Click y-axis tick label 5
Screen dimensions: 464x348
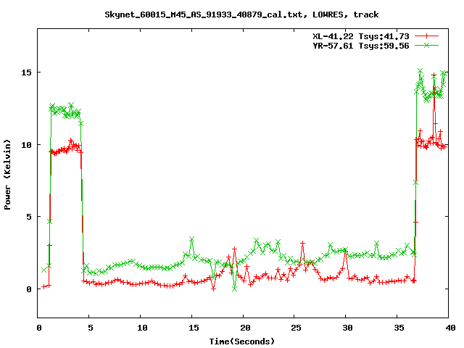(x=29, y=217)
